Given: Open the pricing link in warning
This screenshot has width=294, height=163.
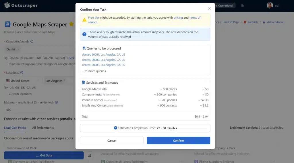Looking at the screenshot, I should point(178,17).
